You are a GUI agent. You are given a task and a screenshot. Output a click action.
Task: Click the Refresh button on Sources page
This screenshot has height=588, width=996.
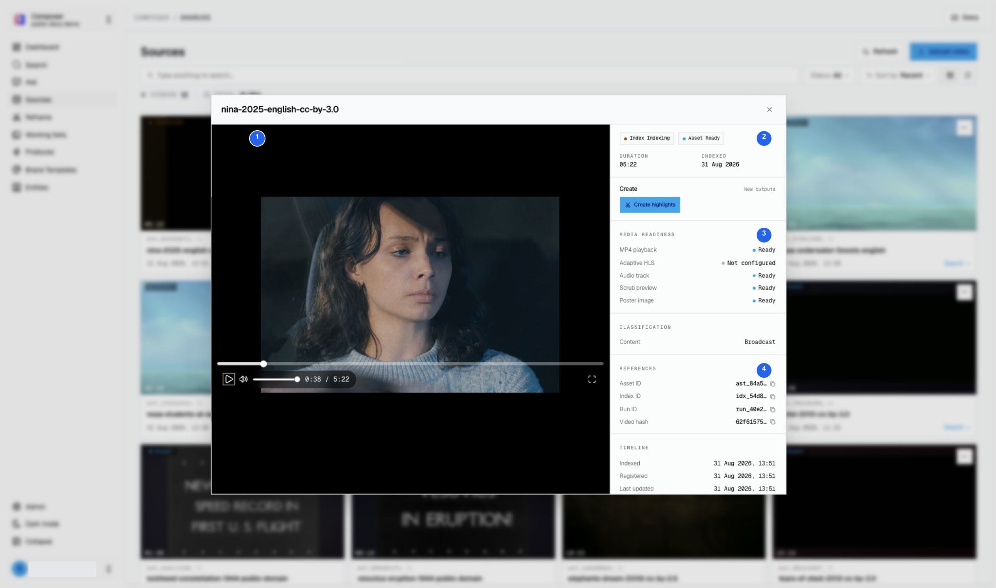880,51
